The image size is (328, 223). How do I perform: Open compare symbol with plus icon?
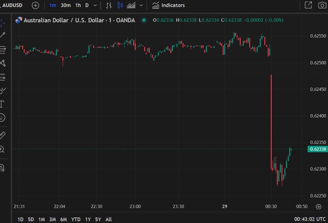[x=35, y=5]
